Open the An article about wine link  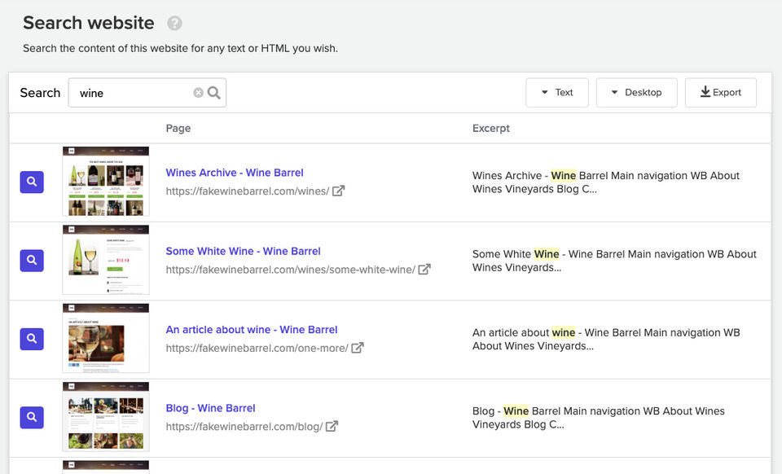tap(252, 330)
